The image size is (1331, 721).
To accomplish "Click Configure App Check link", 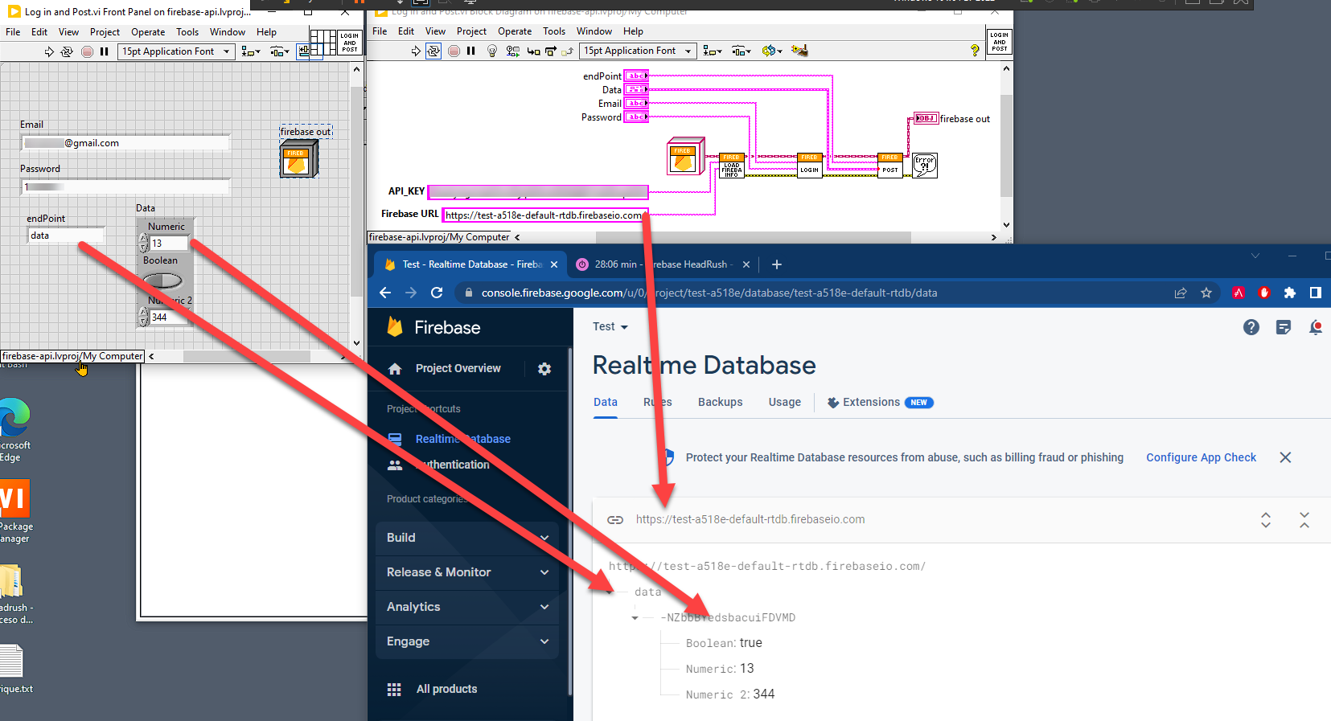I will tap(1201, 457).
